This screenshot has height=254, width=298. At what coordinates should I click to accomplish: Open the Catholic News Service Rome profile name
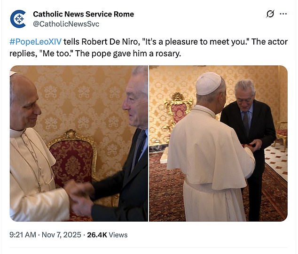click(83, 14)
